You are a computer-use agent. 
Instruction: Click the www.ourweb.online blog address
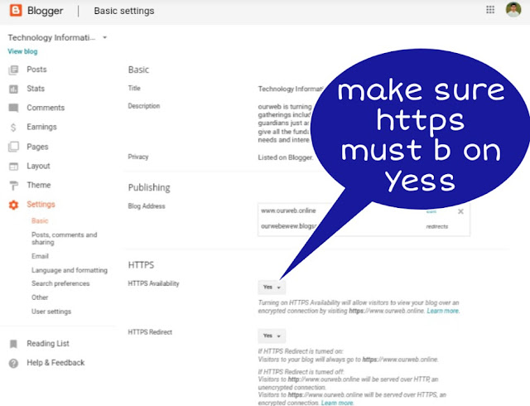pyautogui.click(x=288, y=210)
